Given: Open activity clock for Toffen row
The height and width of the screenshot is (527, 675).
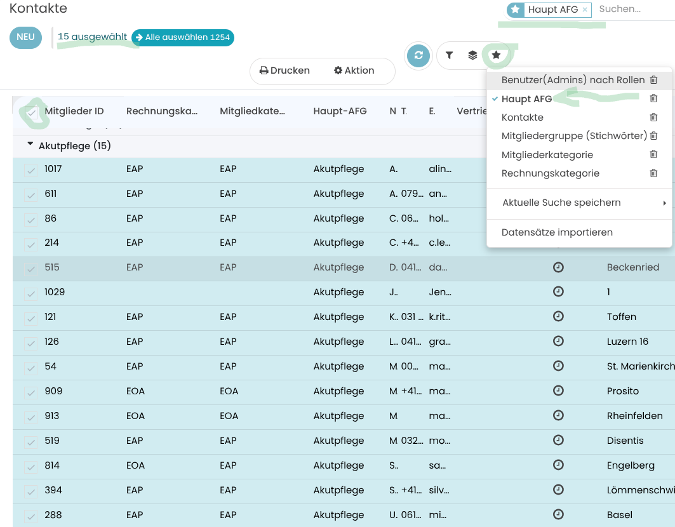Looking at the screenshot, I should coord(558,316).
